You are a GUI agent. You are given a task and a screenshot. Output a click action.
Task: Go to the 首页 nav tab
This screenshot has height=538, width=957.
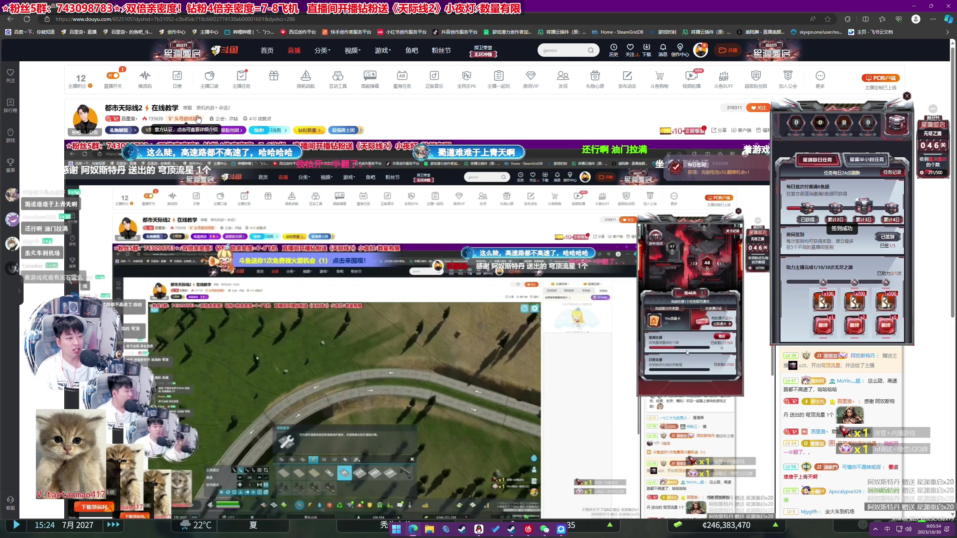pos(267,50)
